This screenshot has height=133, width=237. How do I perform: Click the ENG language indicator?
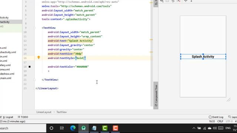point(228,128)
